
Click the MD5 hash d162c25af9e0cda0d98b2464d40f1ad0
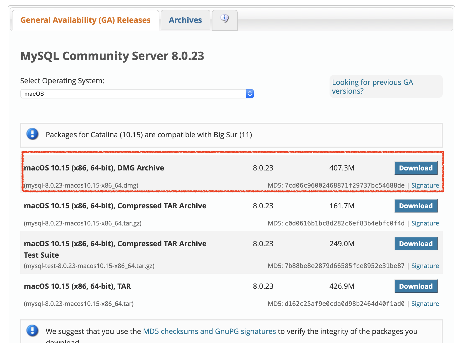point(345,304)
